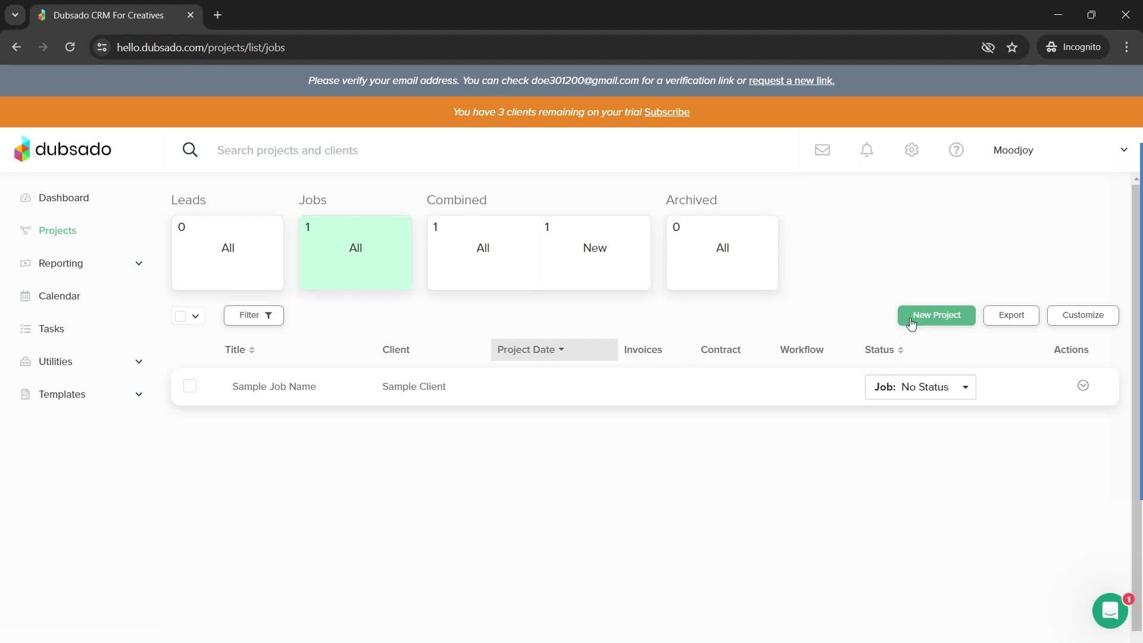Viewport: 1143px width, 643px height.
Task: Expand the Reporting menu chevron
Action: click(x=139, y=263)
